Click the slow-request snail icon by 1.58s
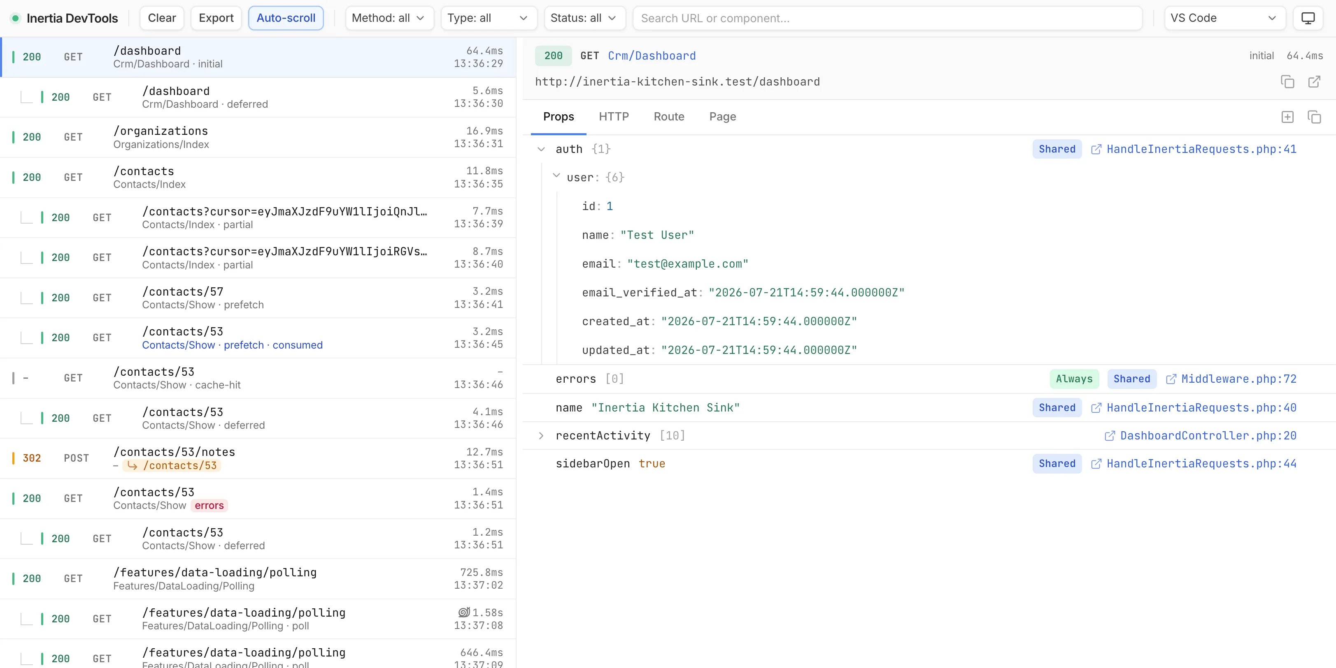This screenshot has width=1336, height=668. [x=464, y=612]
